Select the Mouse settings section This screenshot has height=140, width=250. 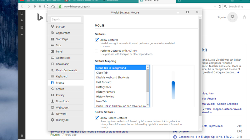coord(66,82)
